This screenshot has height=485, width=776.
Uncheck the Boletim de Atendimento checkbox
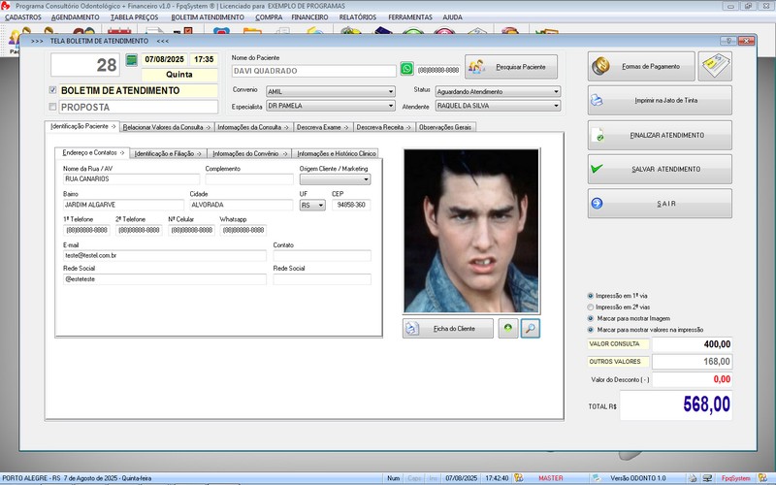[53, 90]
